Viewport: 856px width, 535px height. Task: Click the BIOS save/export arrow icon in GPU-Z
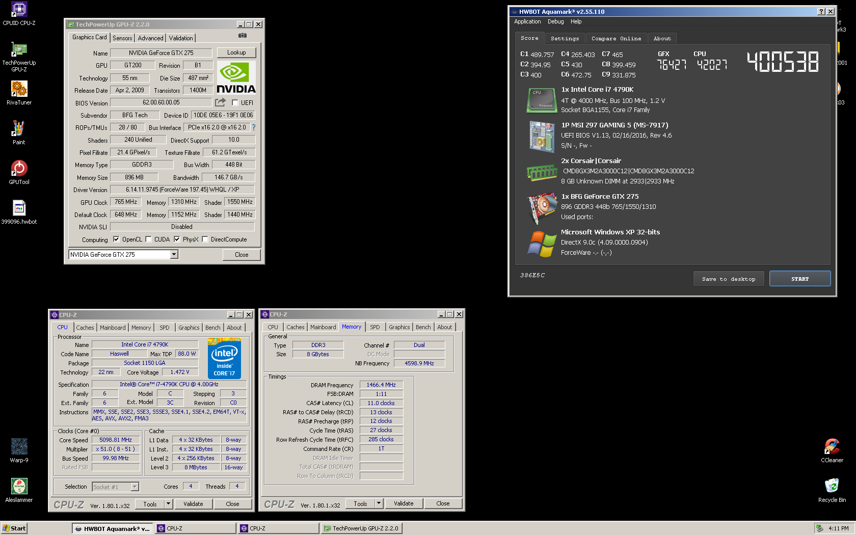click(x=221, y=102)
